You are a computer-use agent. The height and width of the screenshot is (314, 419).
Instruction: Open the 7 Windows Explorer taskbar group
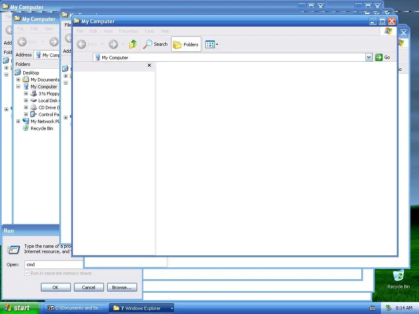(142, 308)
